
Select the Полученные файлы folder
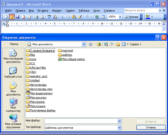click(41, 110)
